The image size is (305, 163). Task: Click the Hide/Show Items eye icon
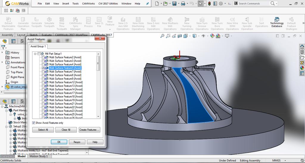[x=203, y=36]
